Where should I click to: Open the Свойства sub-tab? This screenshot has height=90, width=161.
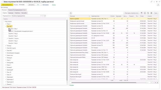[x=17, y=13]
